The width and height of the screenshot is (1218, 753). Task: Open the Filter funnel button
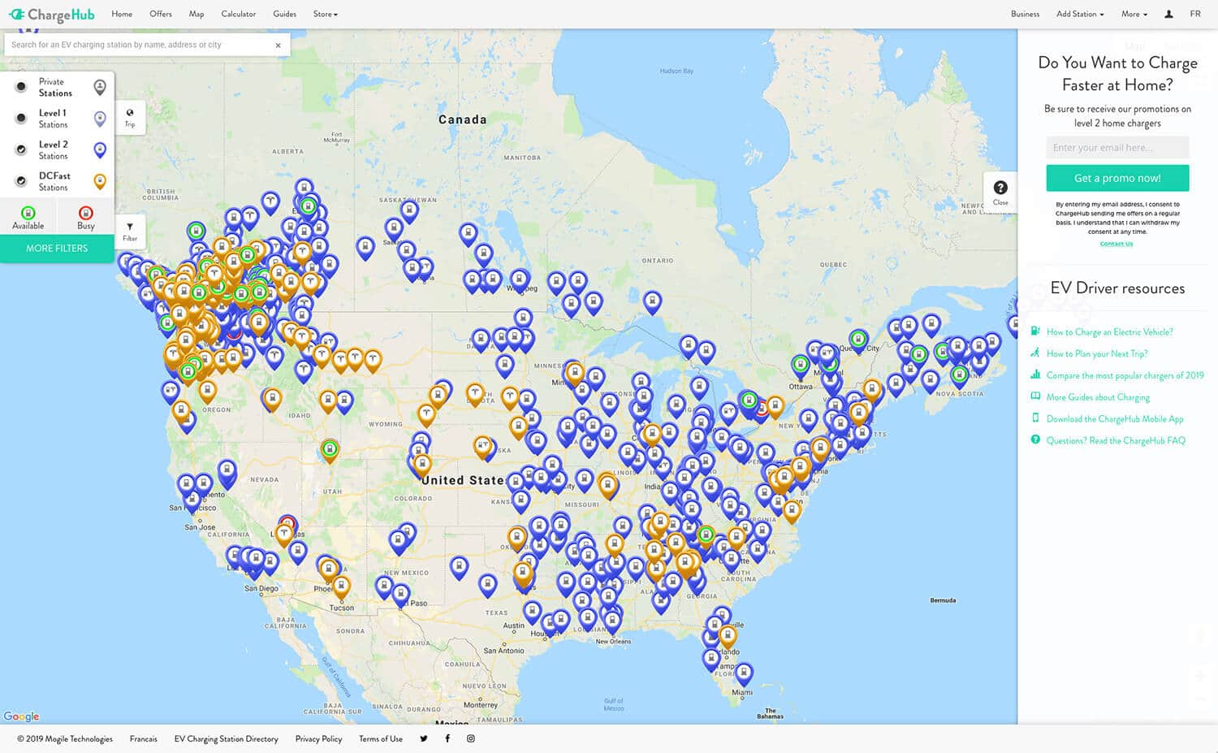pos(130,232)
